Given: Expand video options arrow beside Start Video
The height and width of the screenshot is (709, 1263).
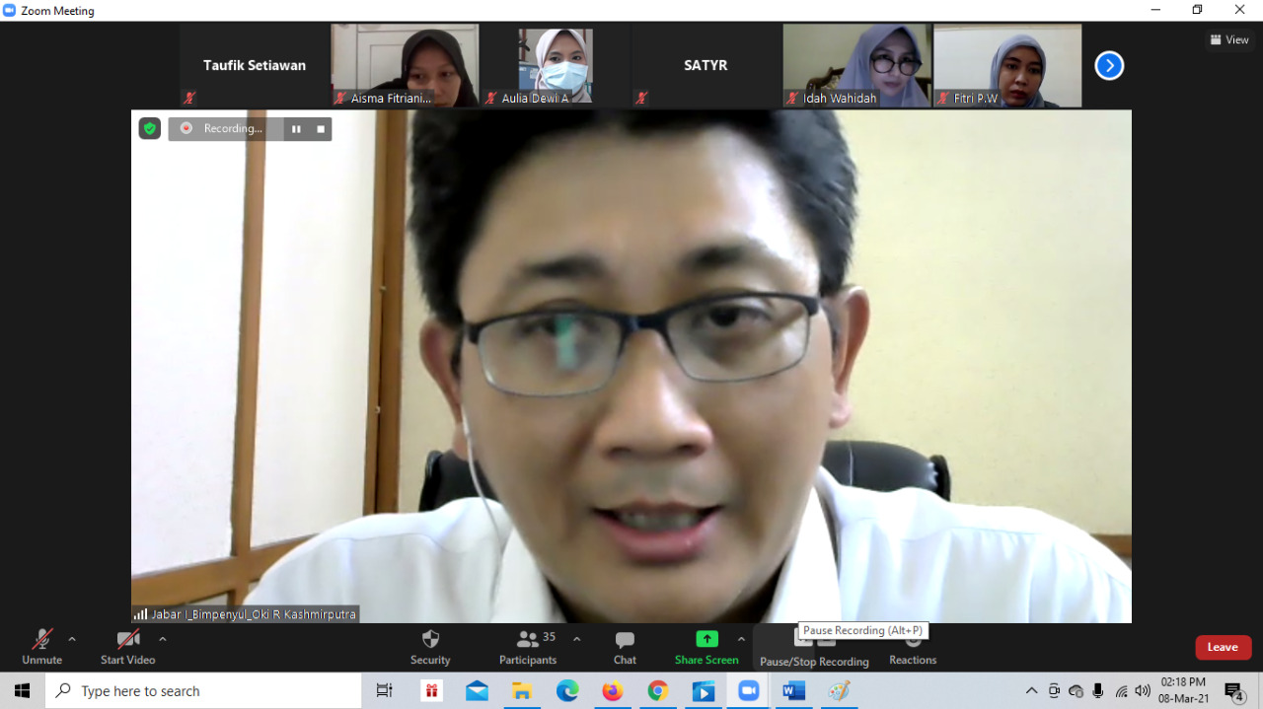Looking at the screenshot, I should click(163, 639).
